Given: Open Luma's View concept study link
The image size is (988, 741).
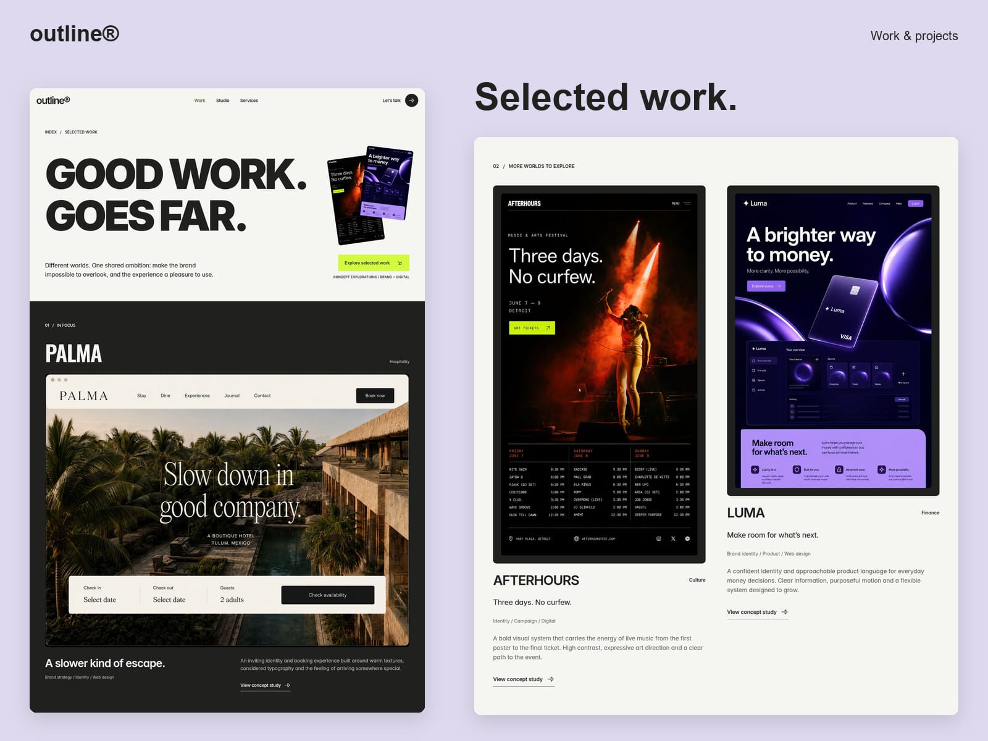Looking at the screenshot, I should pyautogui.click(x=758, y=612).
